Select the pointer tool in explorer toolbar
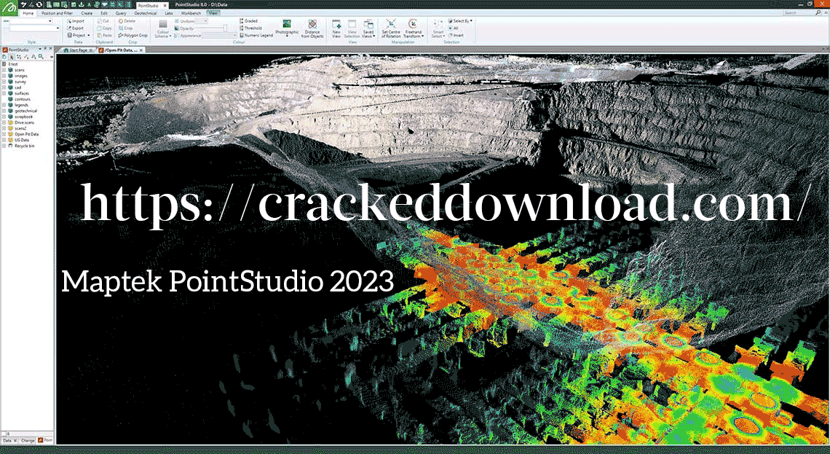Image resolution: width=830 pixels, height=454 pixels. pyautogui.click(x=12, y=56)
